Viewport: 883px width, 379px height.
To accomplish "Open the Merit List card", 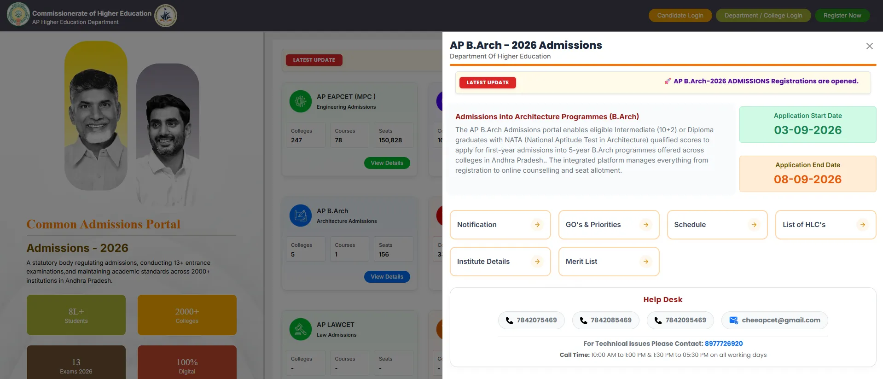I will [x=609, y=262].
